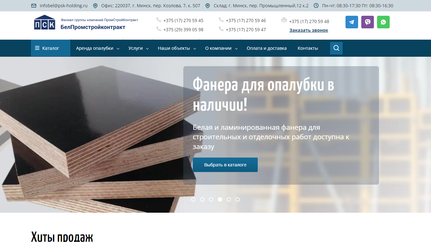Click fax number +375 (17) 270 59 48

309,21
